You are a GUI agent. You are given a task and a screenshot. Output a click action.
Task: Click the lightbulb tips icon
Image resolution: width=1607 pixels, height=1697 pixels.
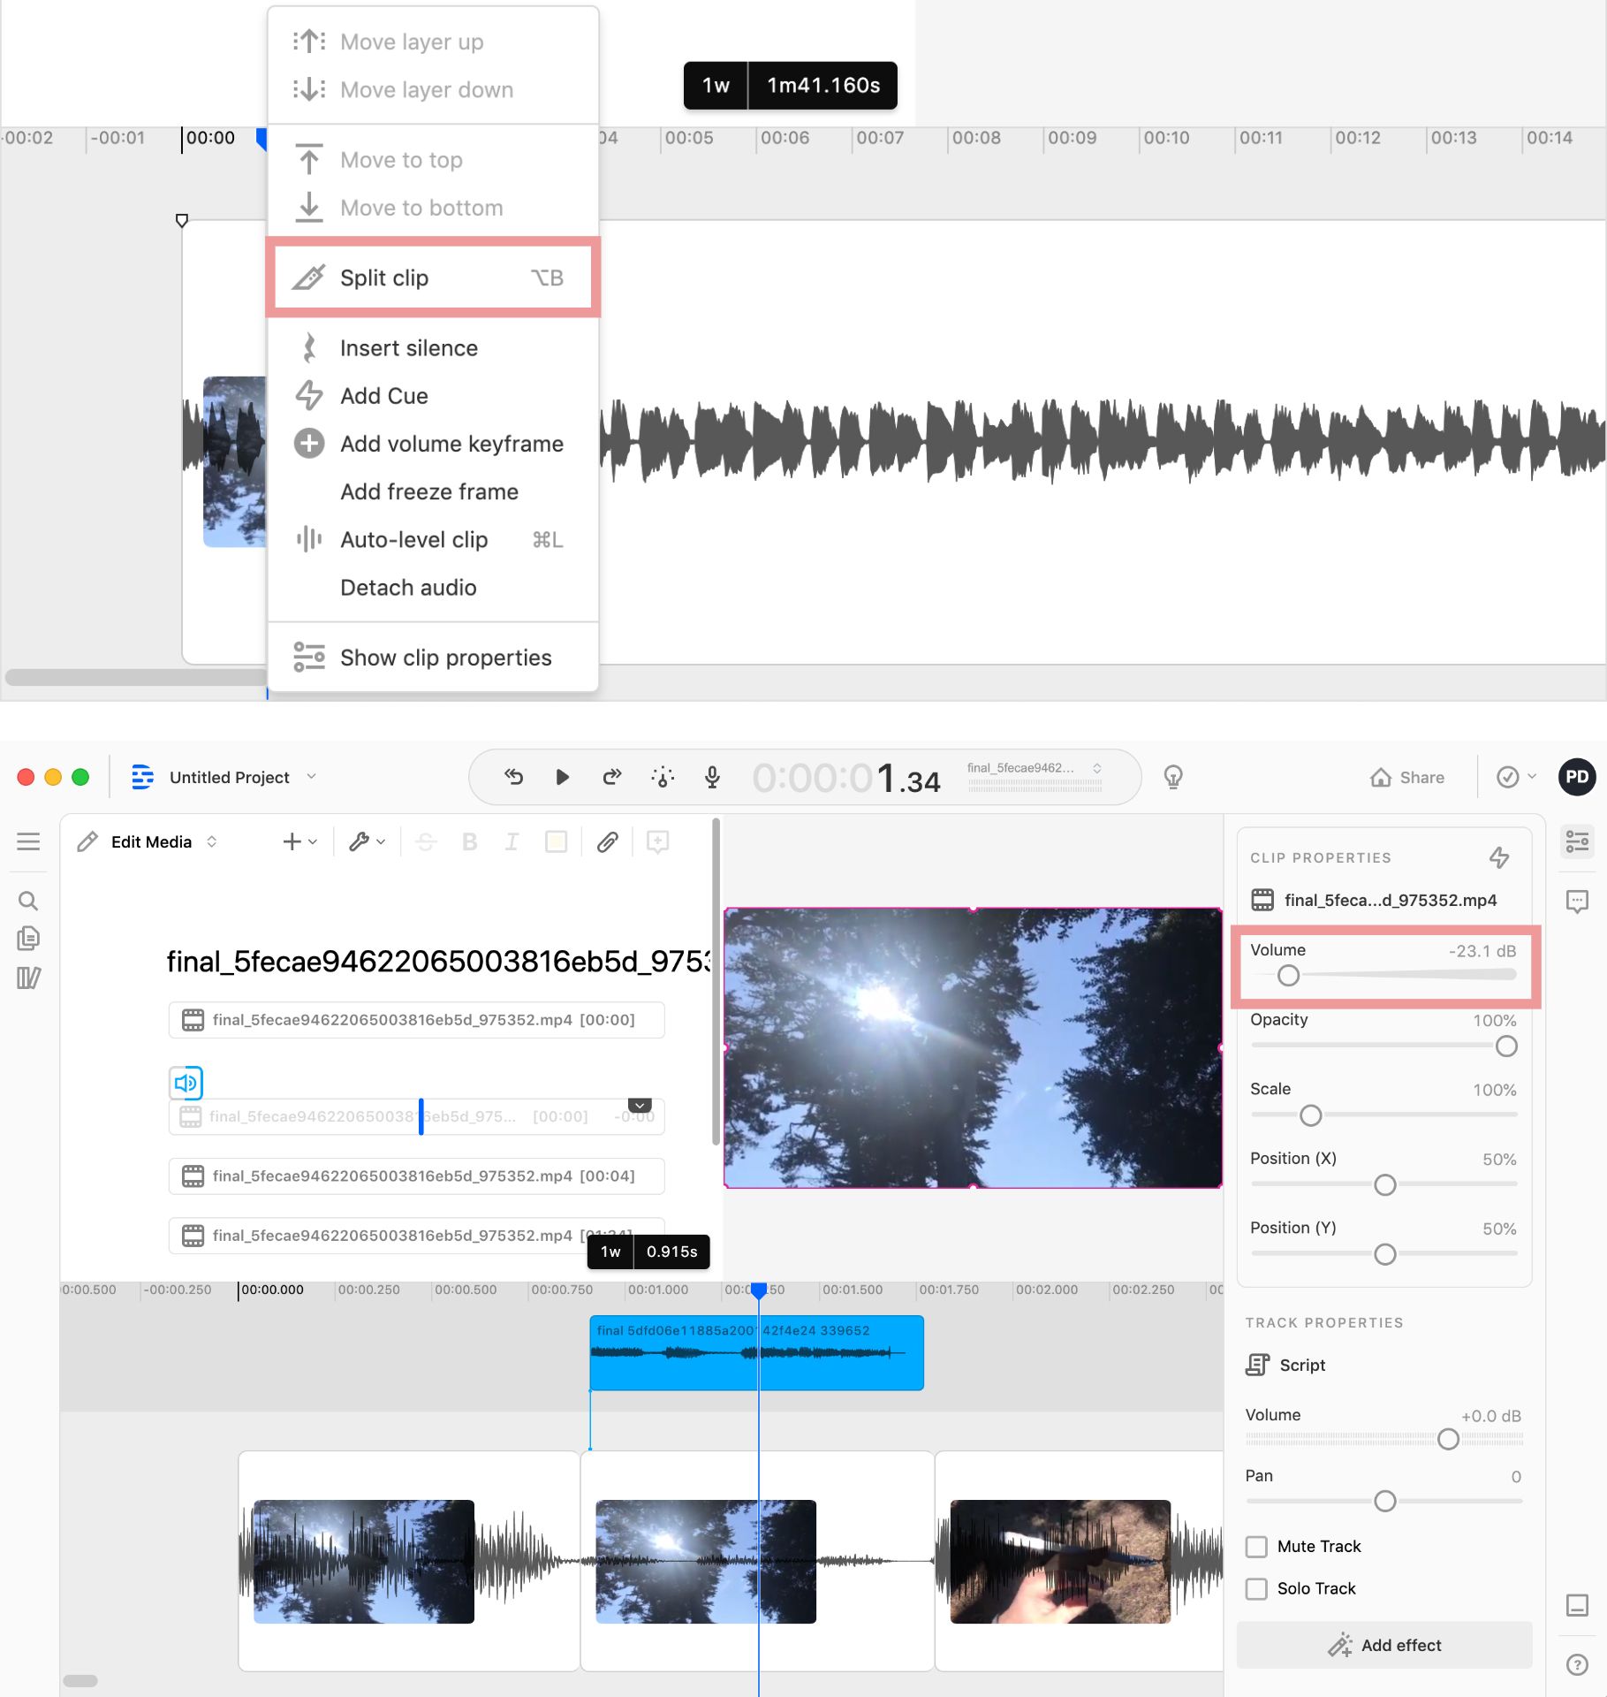1172,777
